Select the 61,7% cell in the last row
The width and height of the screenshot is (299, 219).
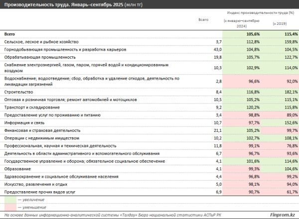[280, 192]
